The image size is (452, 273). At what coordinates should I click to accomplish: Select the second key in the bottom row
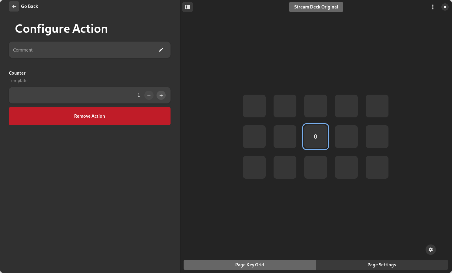click(x=285, y=167)
